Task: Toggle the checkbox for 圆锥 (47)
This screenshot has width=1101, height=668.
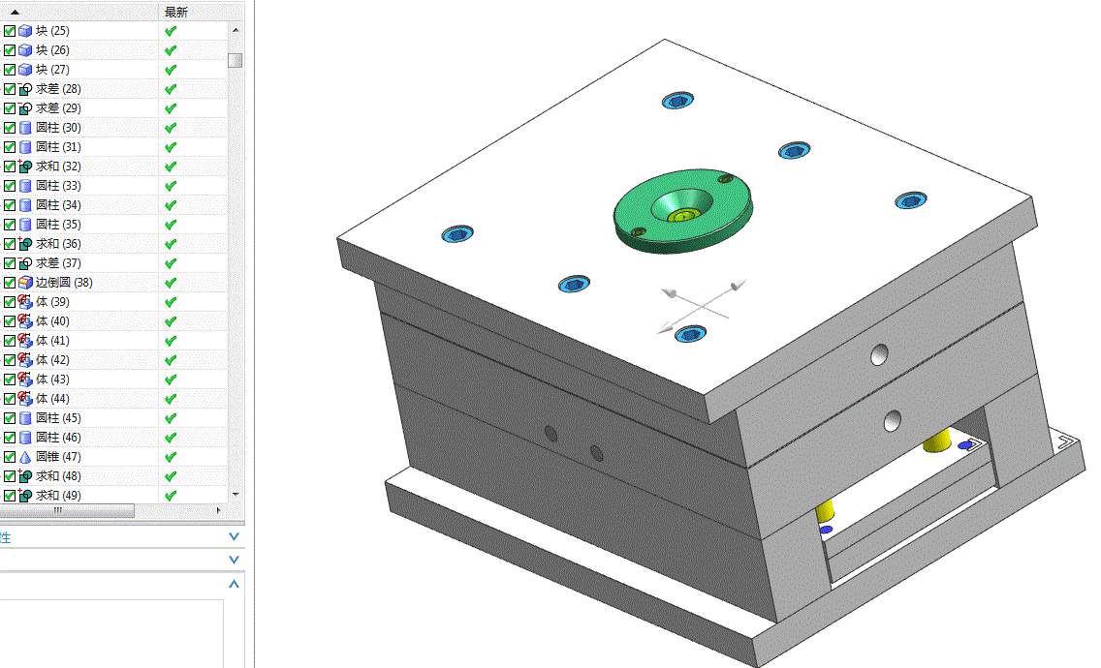Action: pyautogui.click(x=9, y=457)
